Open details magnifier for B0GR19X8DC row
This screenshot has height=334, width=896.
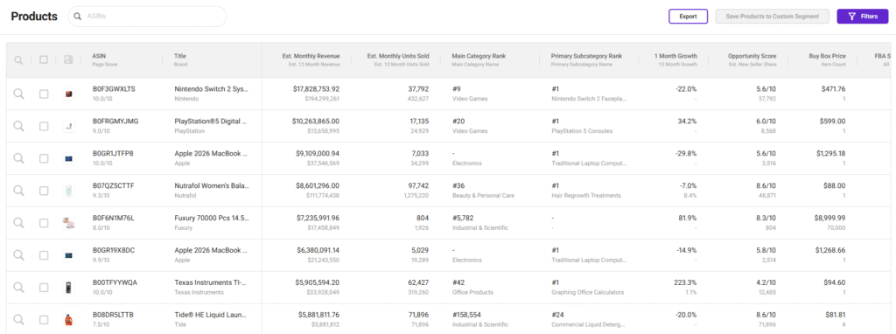[19, 255]
